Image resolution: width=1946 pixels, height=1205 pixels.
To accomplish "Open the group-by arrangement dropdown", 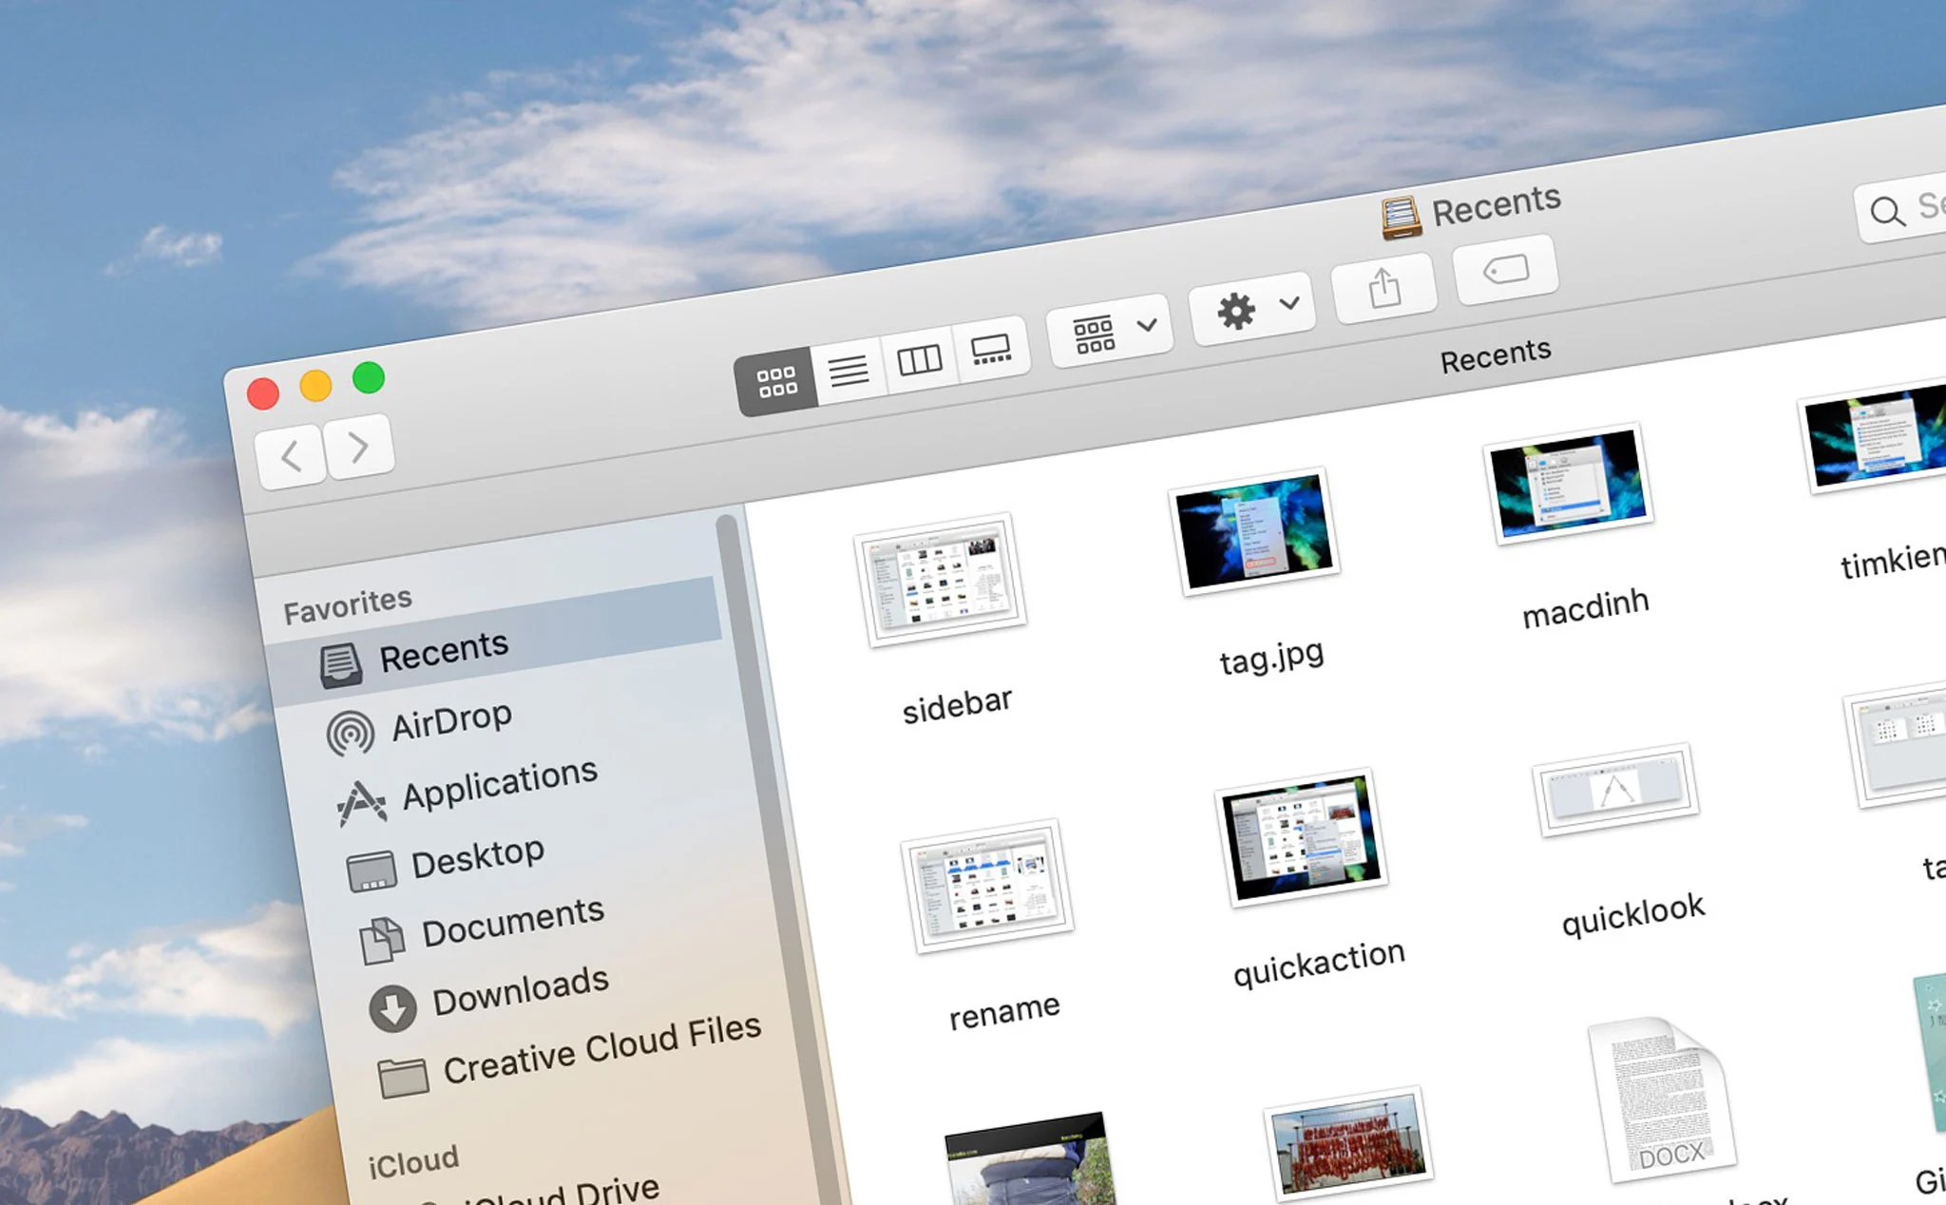I will click(1110, 332).
